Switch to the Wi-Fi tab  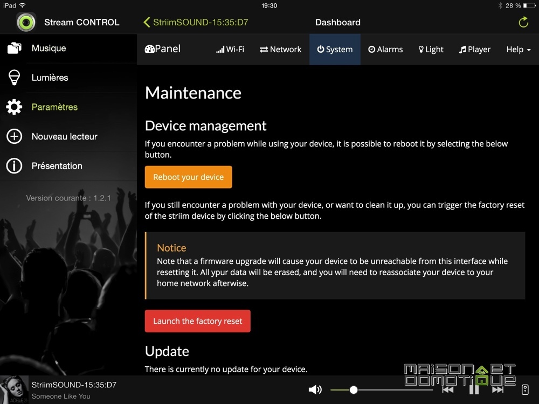click(230, 50)
